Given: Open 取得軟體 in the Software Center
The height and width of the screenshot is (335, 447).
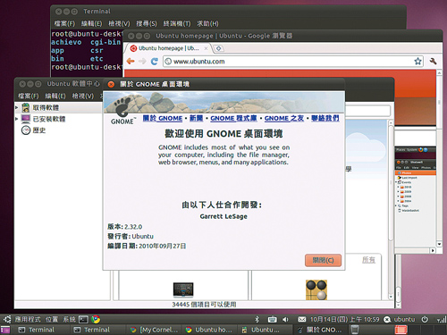Looking at the screenshot, I should point(46,107).
